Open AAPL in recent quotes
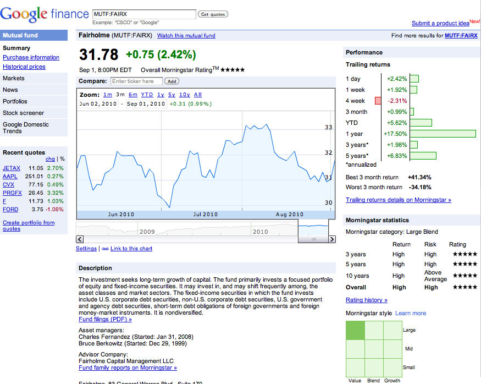 pos(10,177)
